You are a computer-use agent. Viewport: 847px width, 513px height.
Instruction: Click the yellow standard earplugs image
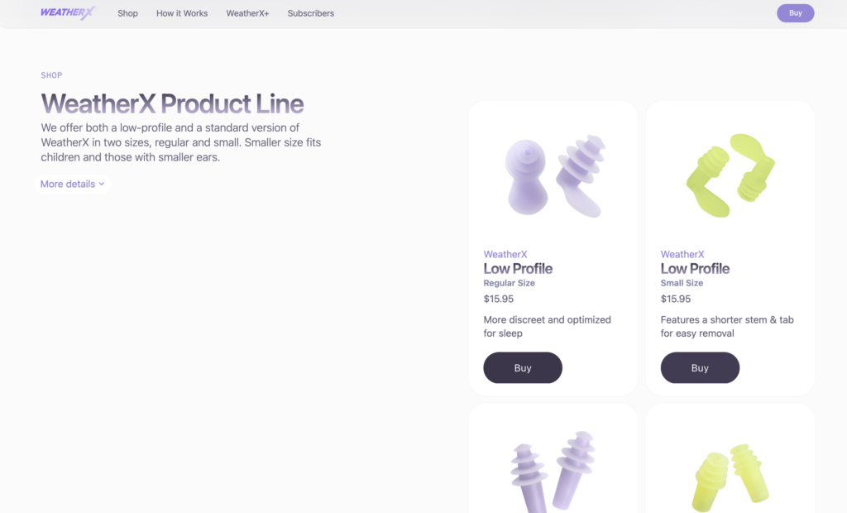click(x=730, y=476)
